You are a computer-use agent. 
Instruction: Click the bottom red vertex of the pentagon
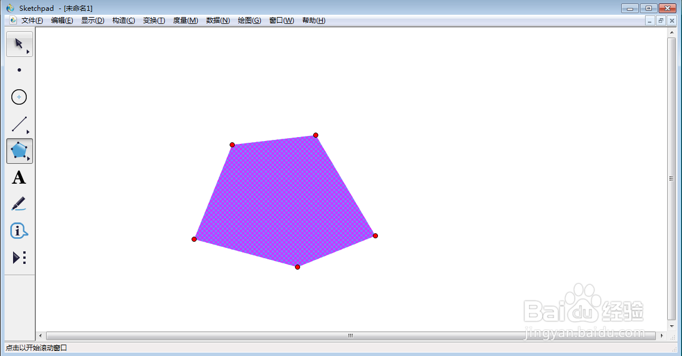pos(297,267)
